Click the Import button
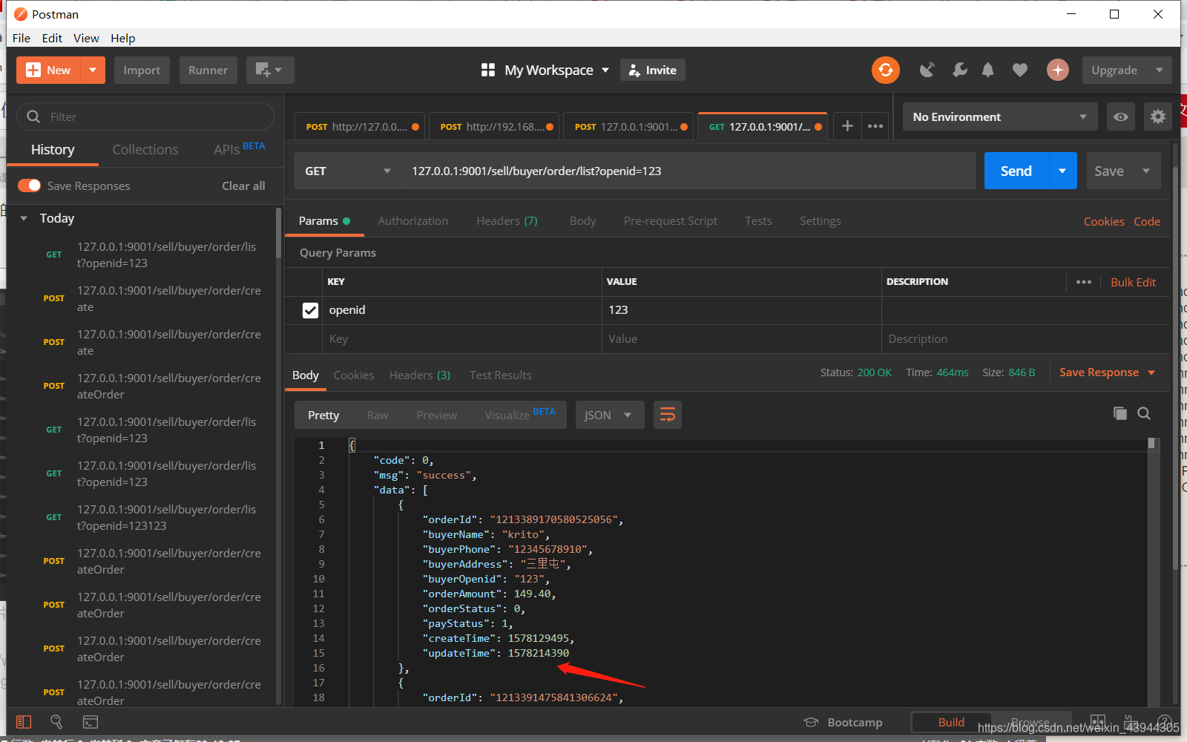 [x=142, y=70]
